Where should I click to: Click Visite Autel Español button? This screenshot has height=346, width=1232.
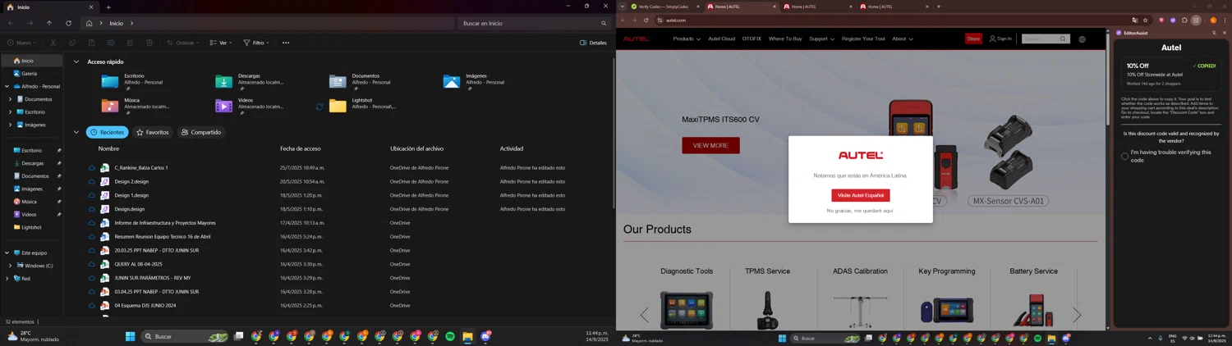(x=861, y=195)
